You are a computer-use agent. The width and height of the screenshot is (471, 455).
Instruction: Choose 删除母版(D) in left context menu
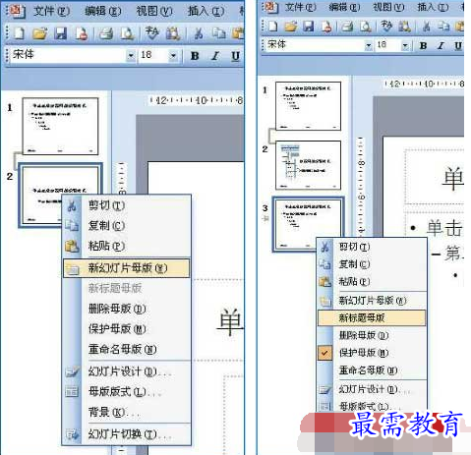127,309
